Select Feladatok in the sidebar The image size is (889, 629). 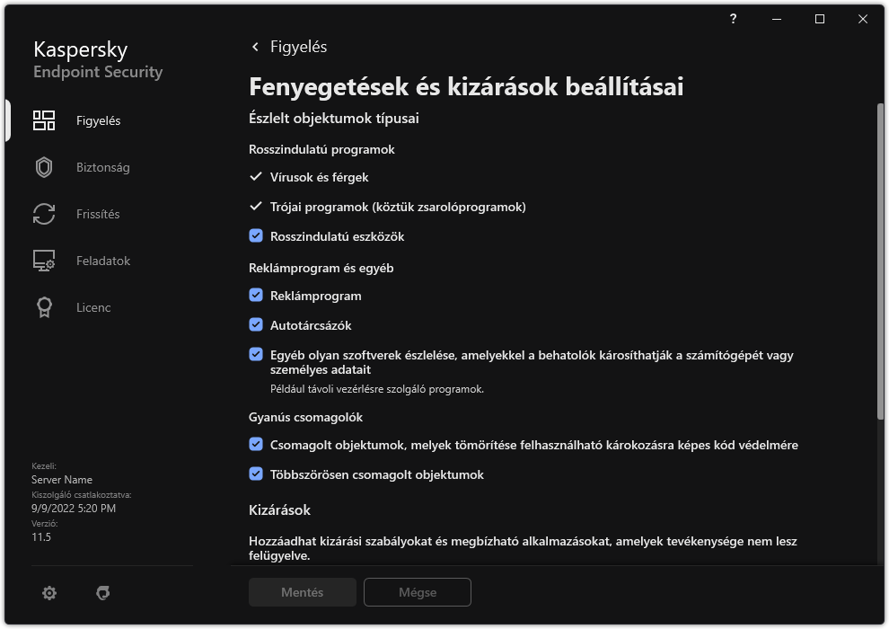tap(101, 261)
